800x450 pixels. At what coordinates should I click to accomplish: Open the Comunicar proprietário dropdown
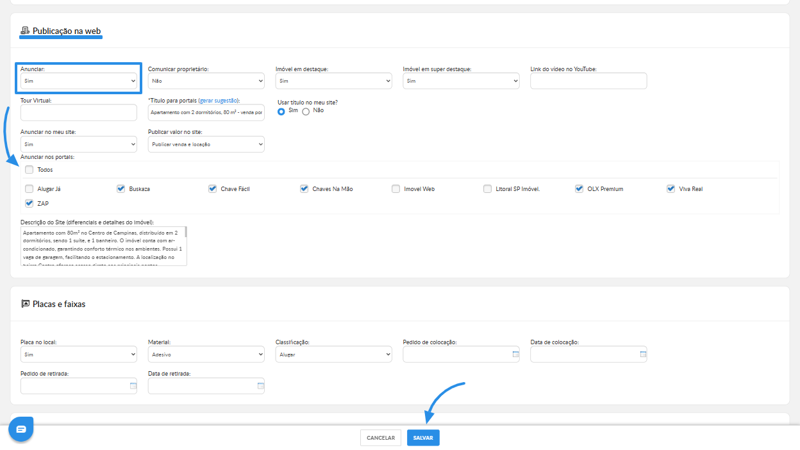pyautogui.click(x=206, y=81)
